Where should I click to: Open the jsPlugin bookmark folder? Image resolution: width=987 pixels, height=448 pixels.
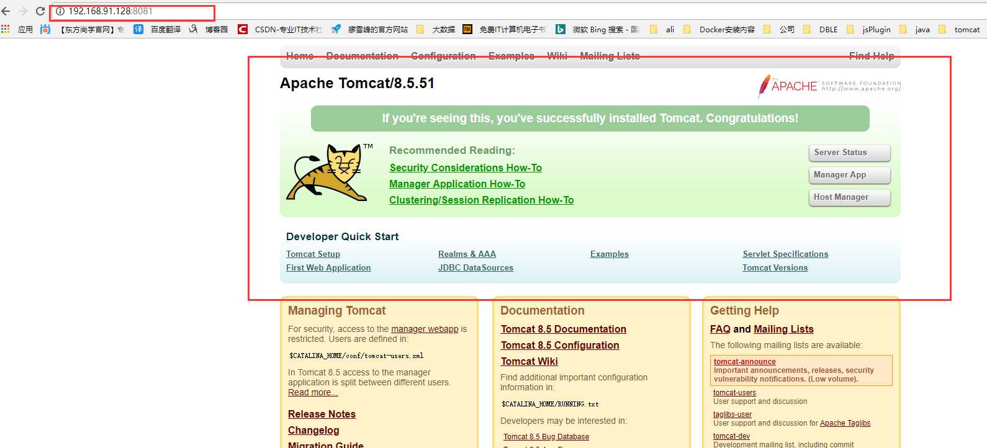coord(868,29)
